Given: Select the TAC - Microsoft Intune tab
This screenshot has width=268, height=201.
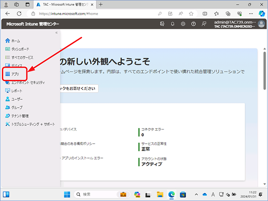Looking at the screenshot, I should coord(64,5).
